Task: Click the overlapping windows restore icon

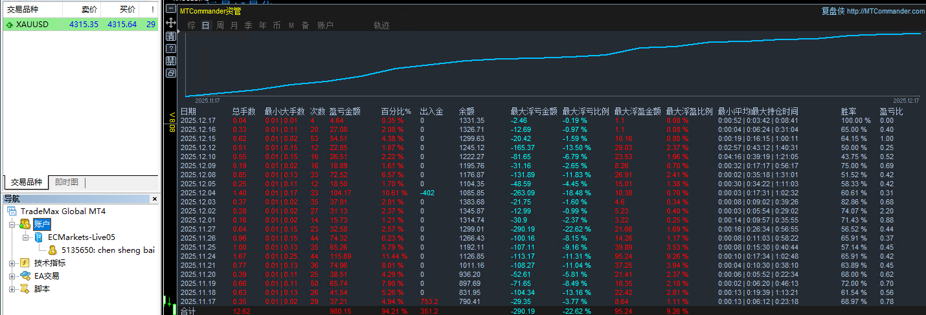Action: 171,73
